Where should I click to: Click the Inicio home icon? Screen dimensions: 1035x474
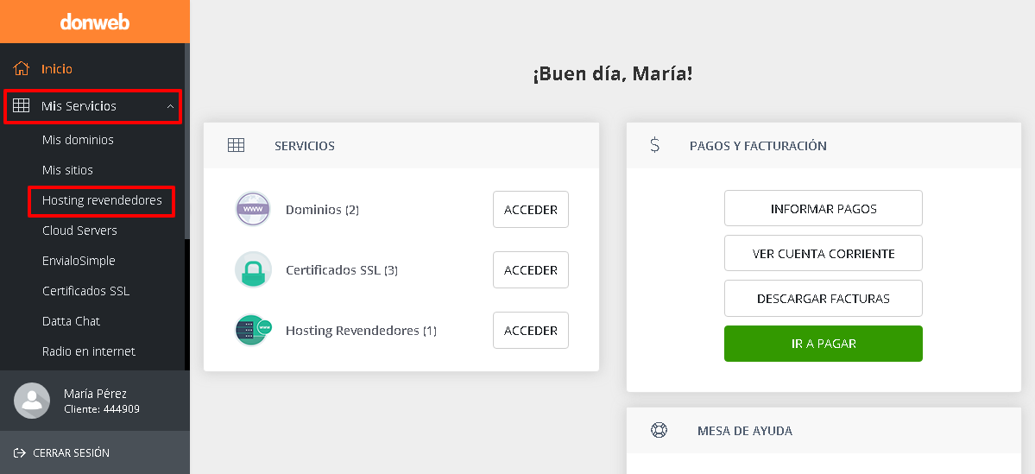(21, 69)
